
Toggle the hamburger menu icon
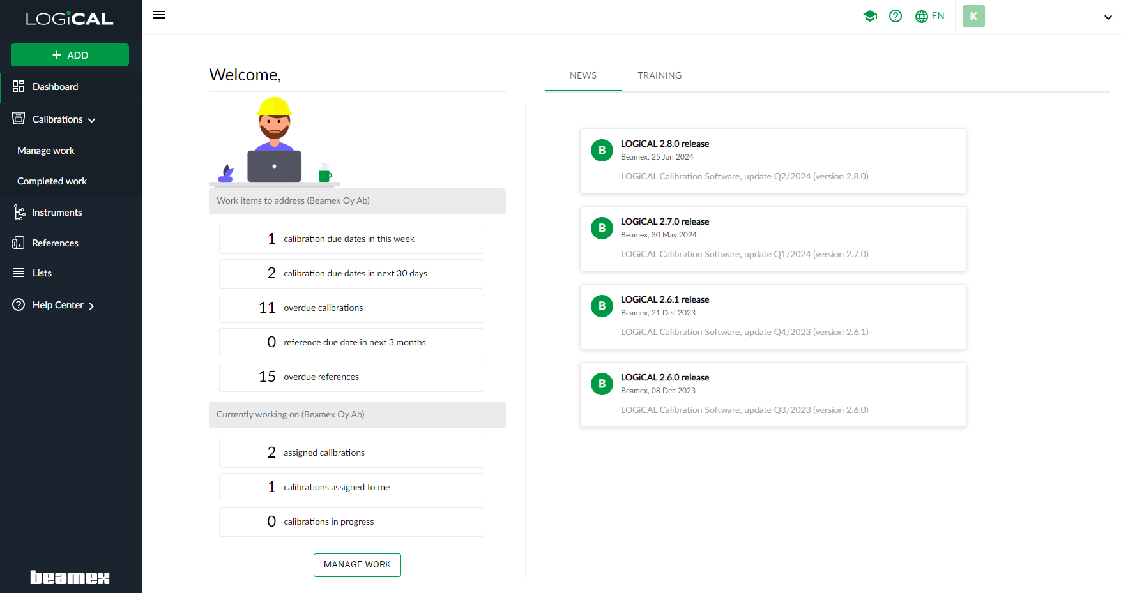159,15
